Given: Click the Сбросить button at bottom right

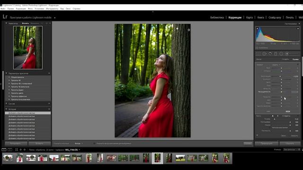Looking at the screenshot, I should click(x=290, y=144).
